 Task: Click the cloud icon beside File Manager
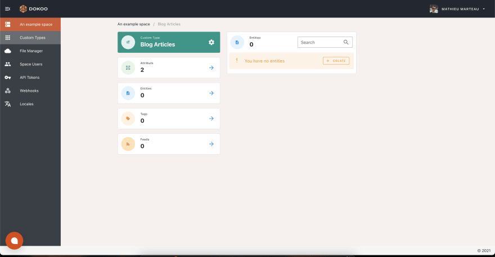[x=7, y=51]
